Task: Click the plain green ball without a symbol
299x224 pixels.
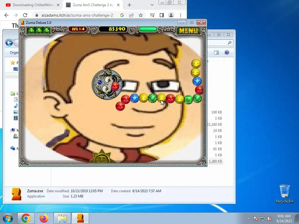Action: (188, 100)
